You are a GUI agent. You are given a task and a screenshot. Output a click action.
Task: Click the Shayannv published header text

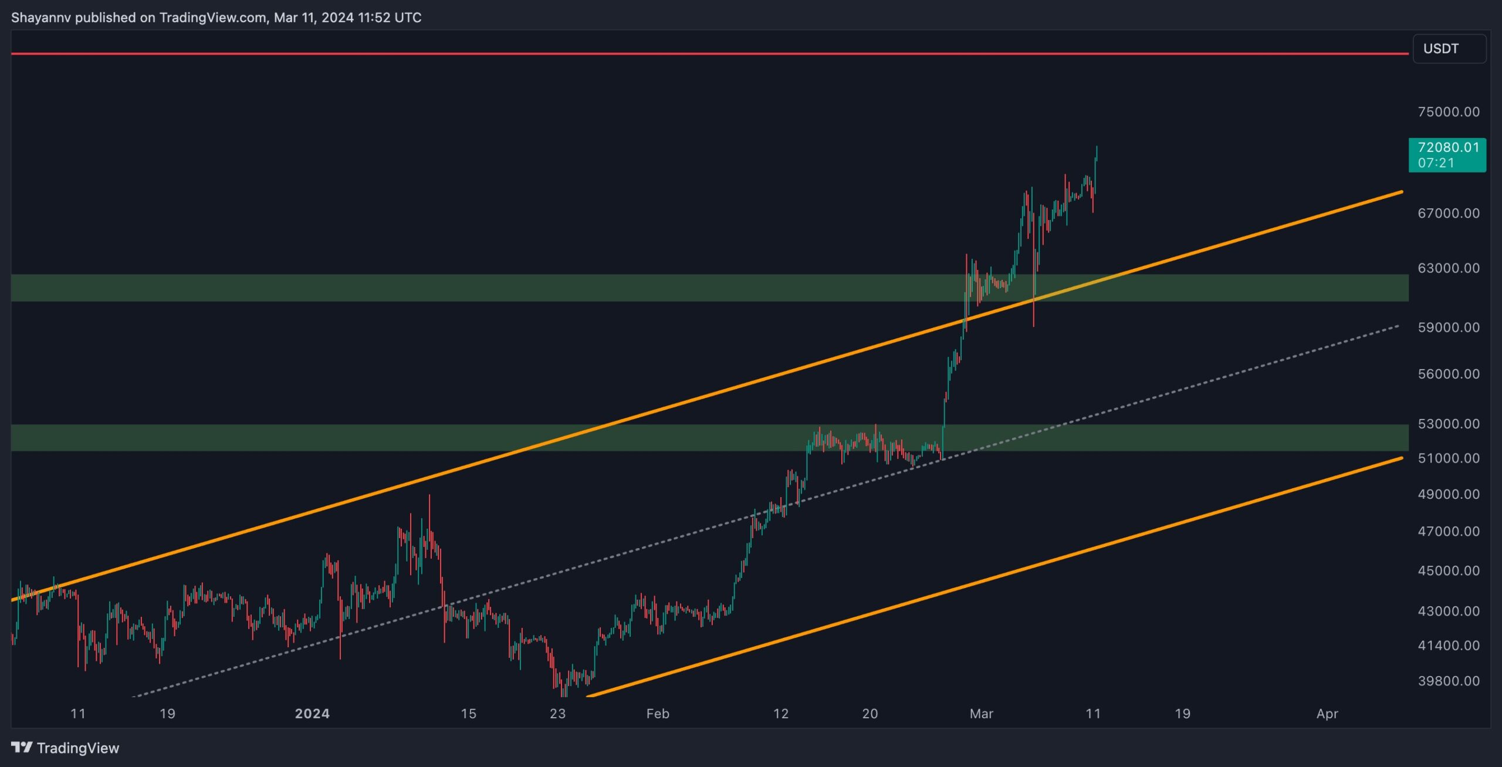tap(216, 18)
